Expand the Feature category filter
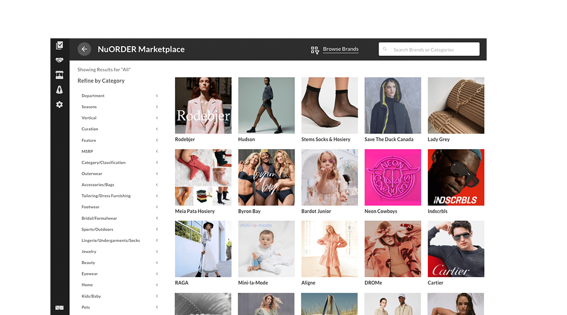This screenshot has width=567, height=315. point(119,140)
